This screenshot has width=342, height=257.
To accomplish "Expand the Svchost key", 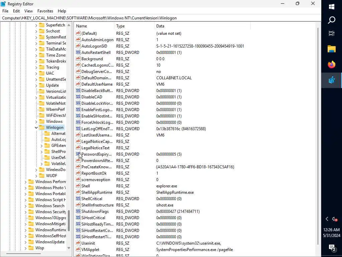I will pos(36,31).
